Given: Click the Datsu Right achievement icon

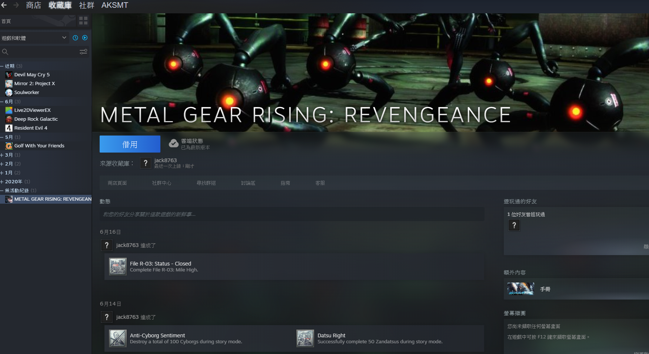Looking at the screenshot, I should 305,338.
